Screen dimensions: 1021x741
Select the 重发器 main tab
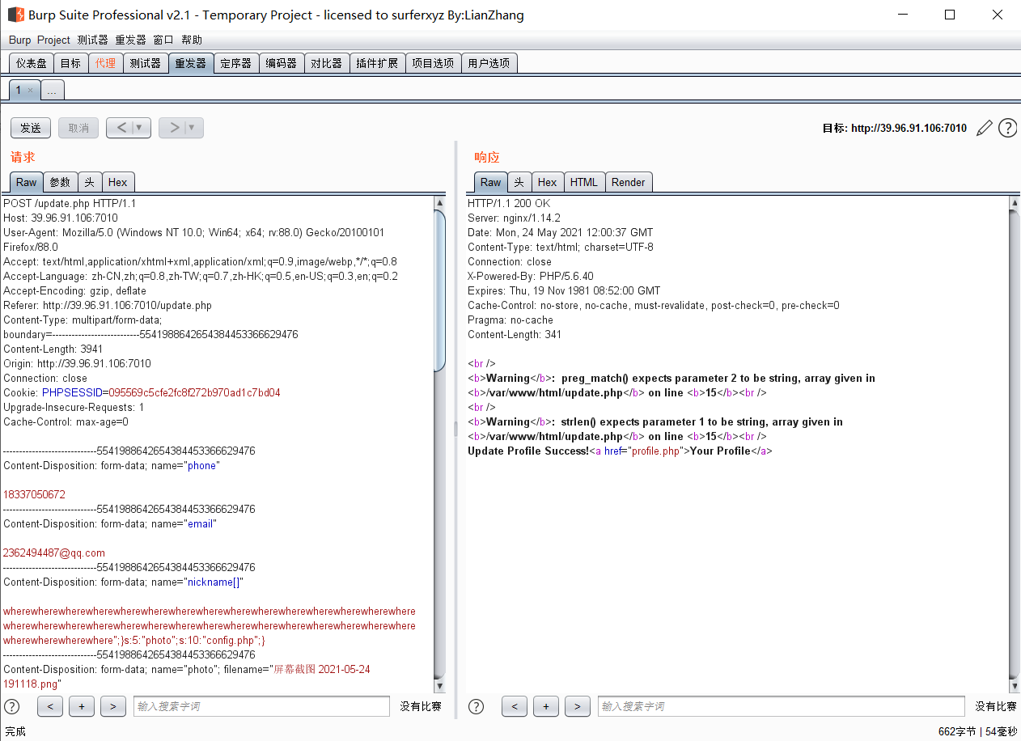[x=191, y=63]
